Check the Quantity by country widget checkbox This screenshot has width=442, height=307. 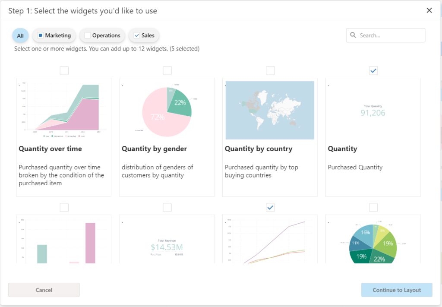tap(270, 70)
